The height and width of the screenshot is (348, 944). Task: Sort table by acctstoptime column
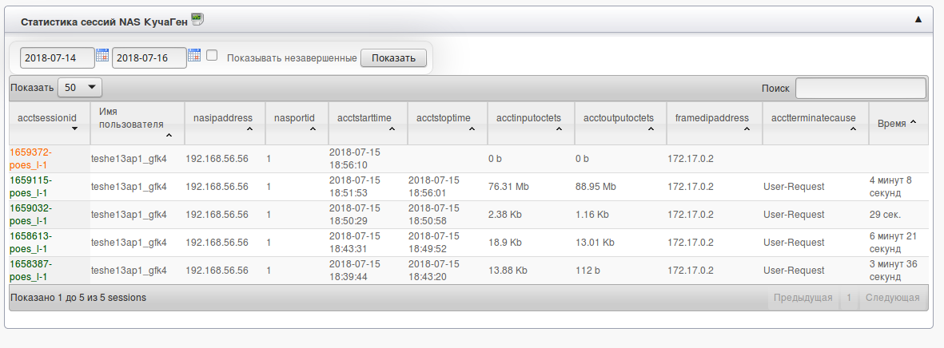click(446, 123)
